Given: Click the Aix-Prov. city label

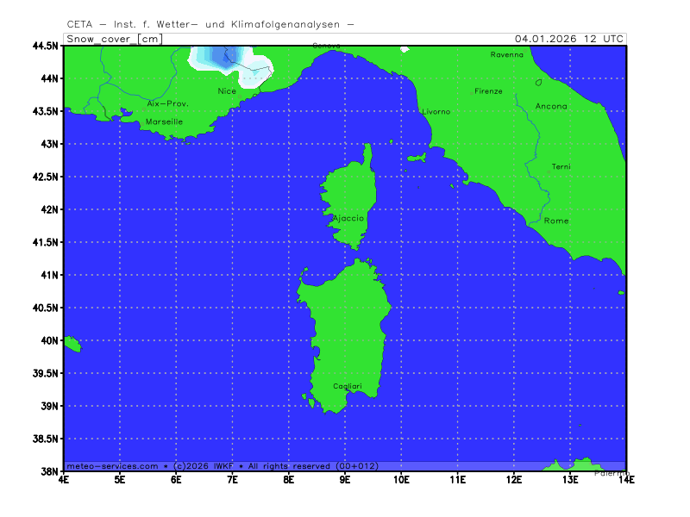Looking at the screenshot, I should coord(167,103).
